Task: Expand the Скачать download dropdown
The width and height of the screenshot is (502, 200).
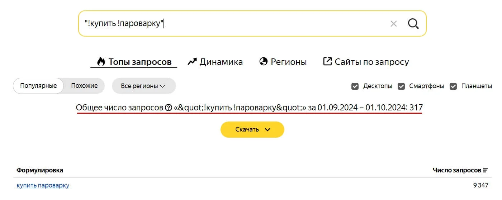Action: (x=252, y=129)
